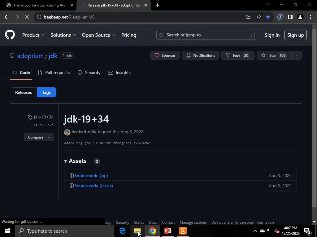Open the star lists dropdown arrow
The width and height of the screenshot is (317, 237).
297,56
